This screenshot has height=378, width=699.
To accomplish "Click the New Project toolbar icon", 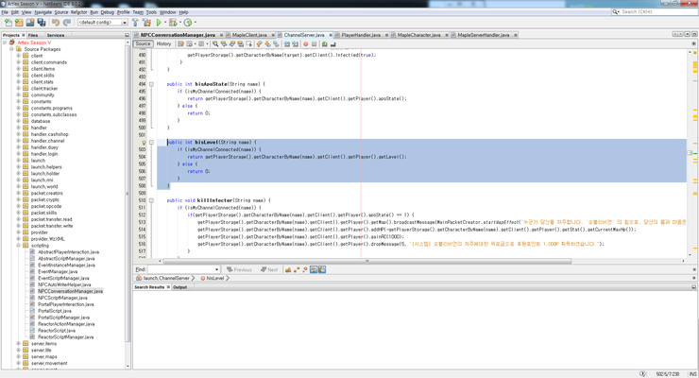I will point(19,23).
